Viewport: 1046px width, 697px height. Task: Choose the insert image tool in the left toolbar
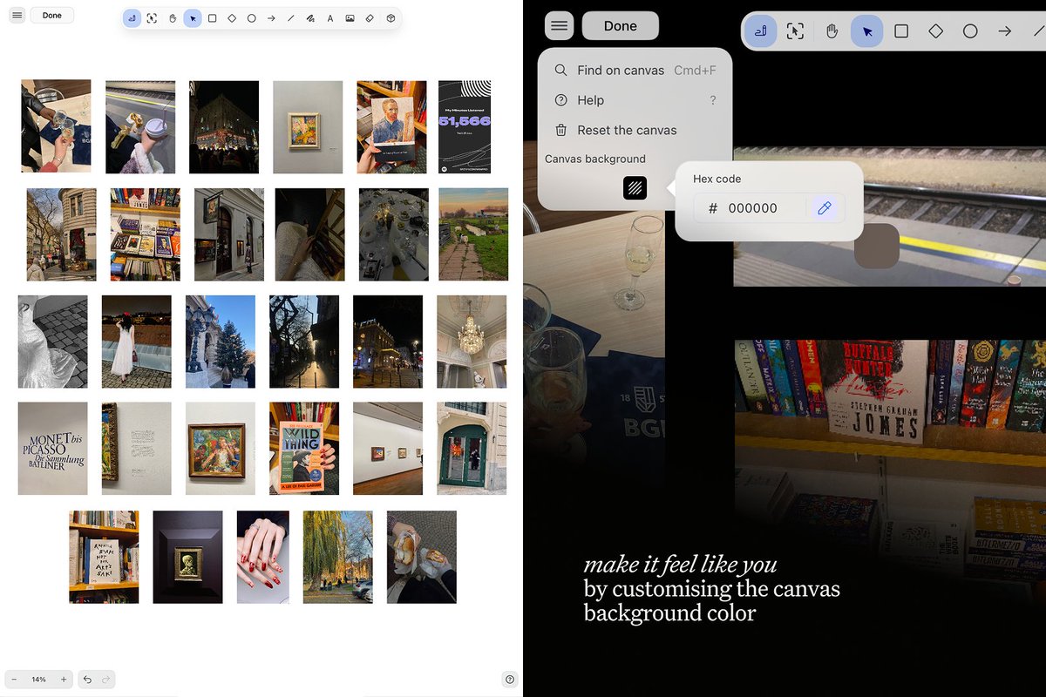pyautogui.click(x=350, y=18)
